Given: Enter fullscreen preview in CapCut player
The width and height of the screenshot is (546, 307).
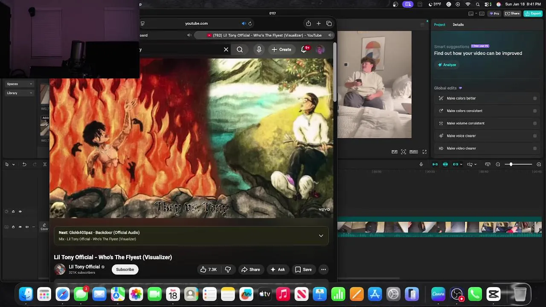Looking at the screenshot, I should point(424,152).
